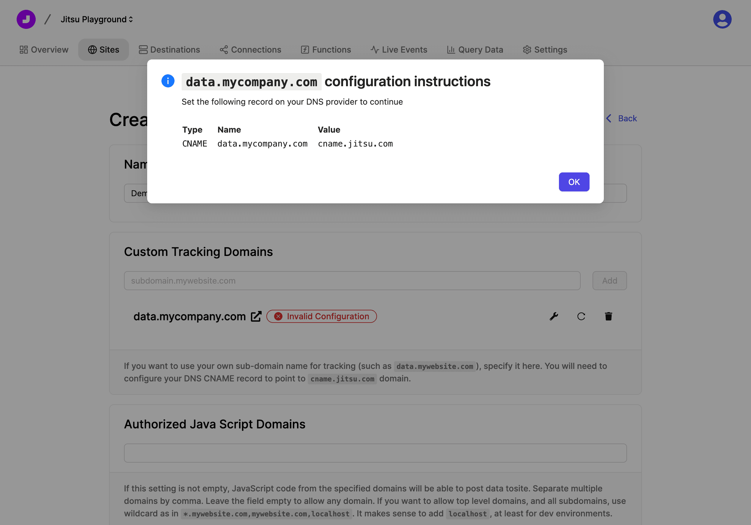
Task: Open the Destinations tab
Action: 169,50
